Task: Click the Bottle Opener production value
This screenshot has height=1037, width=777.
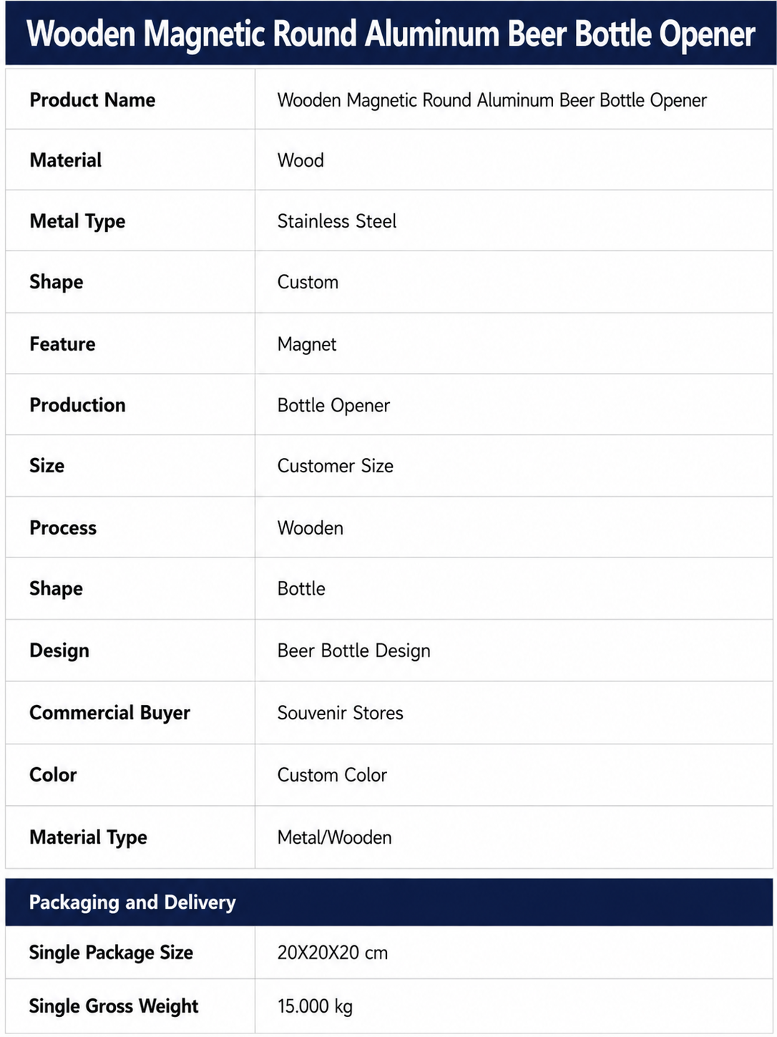Action: [x=333, y=405]
